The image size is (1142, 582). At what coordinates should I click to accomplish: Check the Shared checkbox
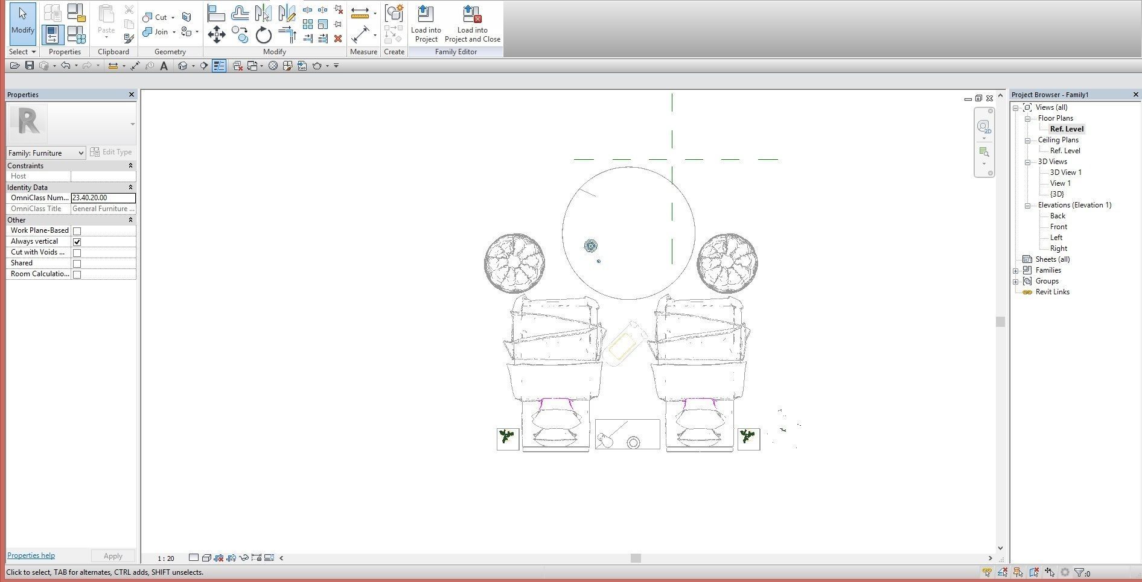coord(77,264)
